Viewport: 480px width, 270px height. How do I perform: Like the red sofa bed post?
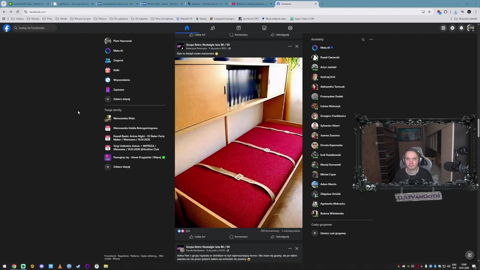[x=197, y=237]
